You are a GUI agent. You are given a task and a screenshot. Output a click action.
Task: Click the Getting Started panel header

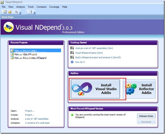click(x=113, y=43)
